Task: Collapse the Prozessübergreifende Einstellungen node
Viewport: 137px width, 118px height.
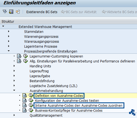Action: pyautogui.click(x=9, y=51)
